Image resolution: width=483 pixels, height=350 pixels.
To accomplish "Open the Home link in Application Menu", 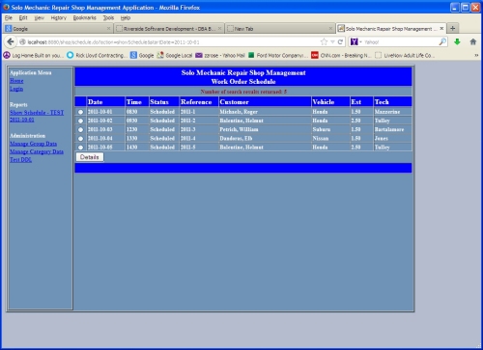I will pyautogui.click(x=16, y=81).
